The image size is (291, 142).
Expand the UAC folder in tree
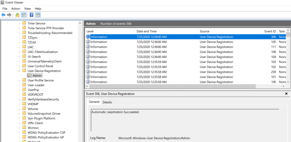tap(19, 47)
